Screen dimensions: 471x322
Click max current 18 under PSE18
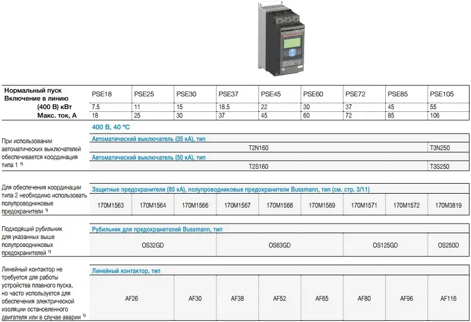[95, 115]
